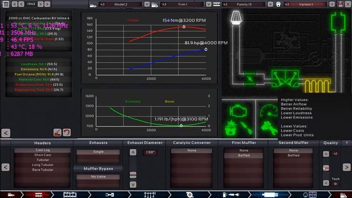This screenshot has width=352, height=198.
Task: Click the car model icon
Action: pos(93,5)
